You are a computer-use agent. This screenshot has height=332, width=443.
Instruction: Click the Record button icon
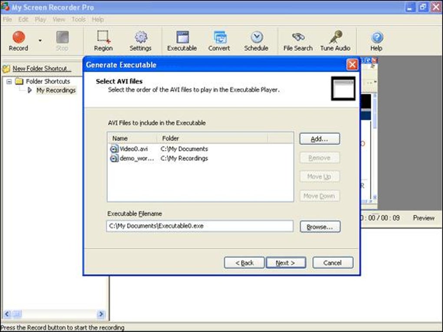point(18,37)
